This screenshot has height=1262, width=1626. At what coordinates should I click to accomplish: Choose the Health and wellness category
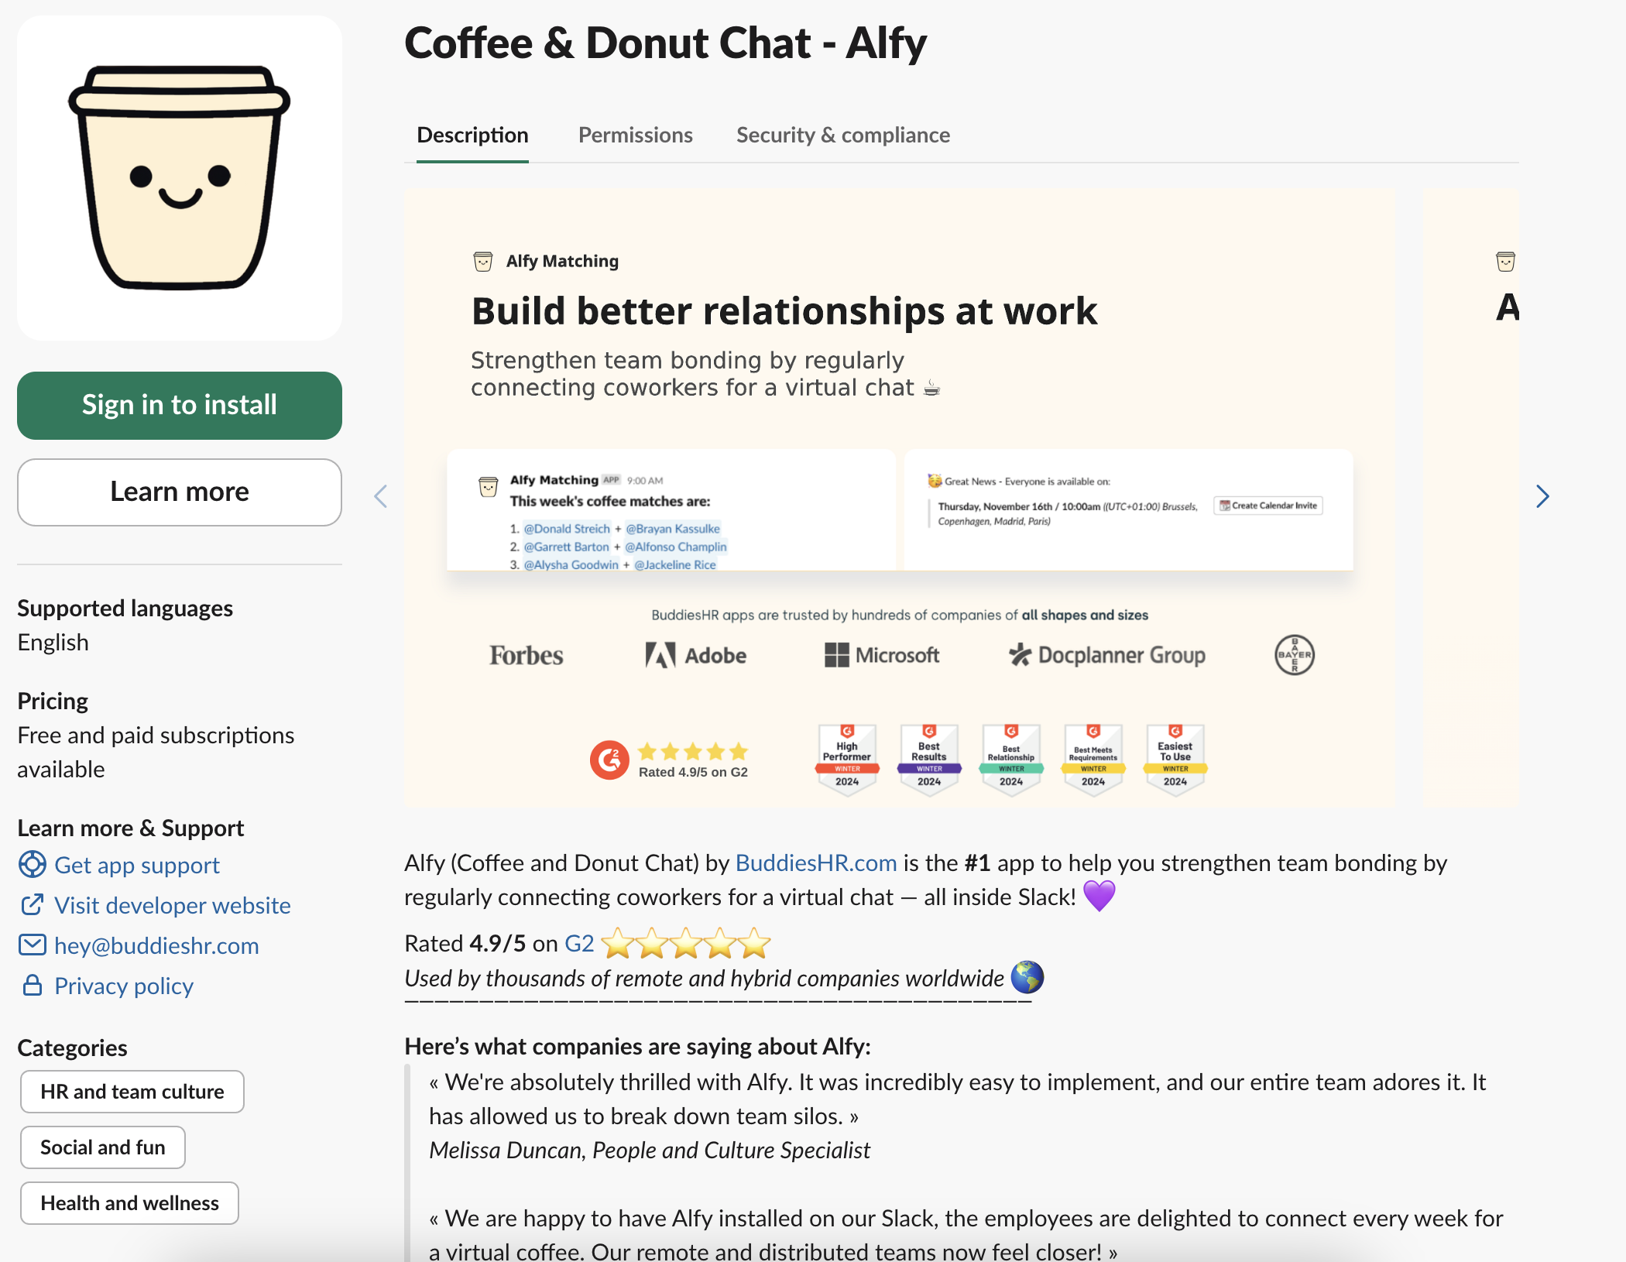(x=129, y=1203)
